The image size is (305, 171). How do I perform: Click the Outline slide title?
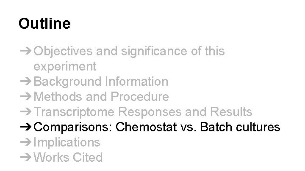(44, 23)
